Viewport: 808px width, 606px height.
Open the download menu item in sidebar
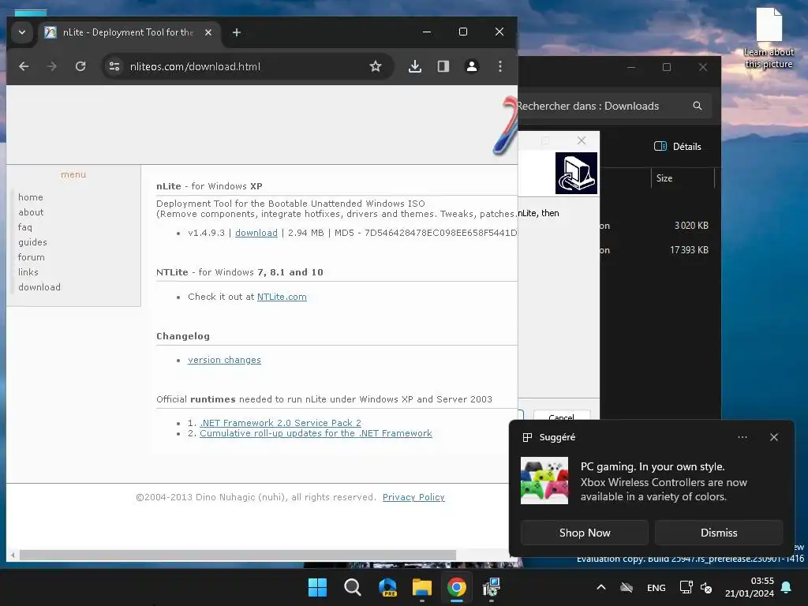coord(39,287)
